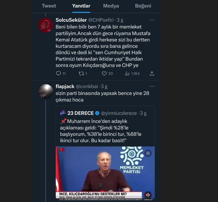This screenshot has width=218, height=202.
Task: Retweet the SolcuSeküler tweet
Action: pos(81,73)
